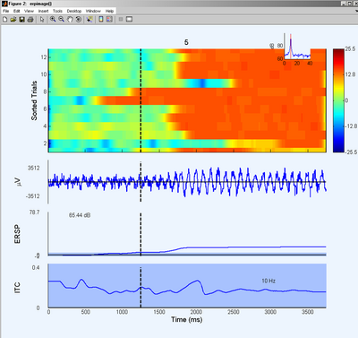Viewport: 358px width, 338px height.
Task: Click the figure title "5"
Action: pyautogui.click(x=186, y=42)
